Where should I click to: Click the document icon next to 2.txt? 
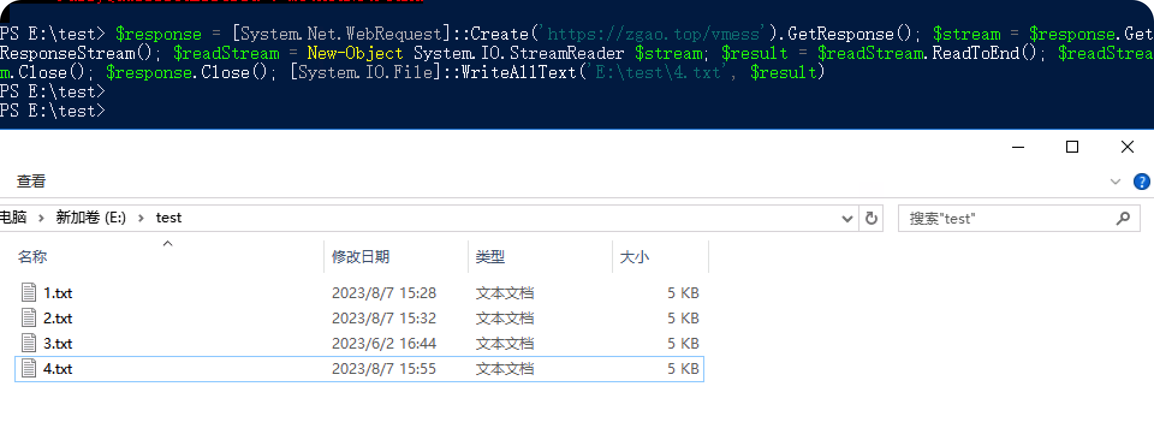(x=28, y=318)
